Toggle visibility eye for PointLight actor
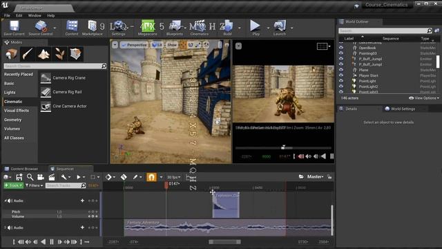The height and width of the screenshot is (249, 442). click(340, 81)
